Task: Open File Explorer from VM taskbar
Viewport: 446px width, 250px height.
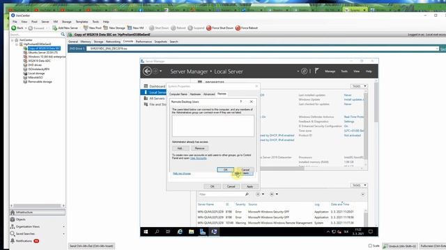Action: coord(191,231)
